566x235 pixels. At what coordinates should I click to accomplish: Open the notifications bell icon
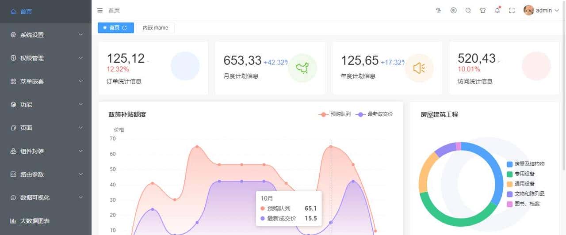pyautogui.click(x=497, y=11)
